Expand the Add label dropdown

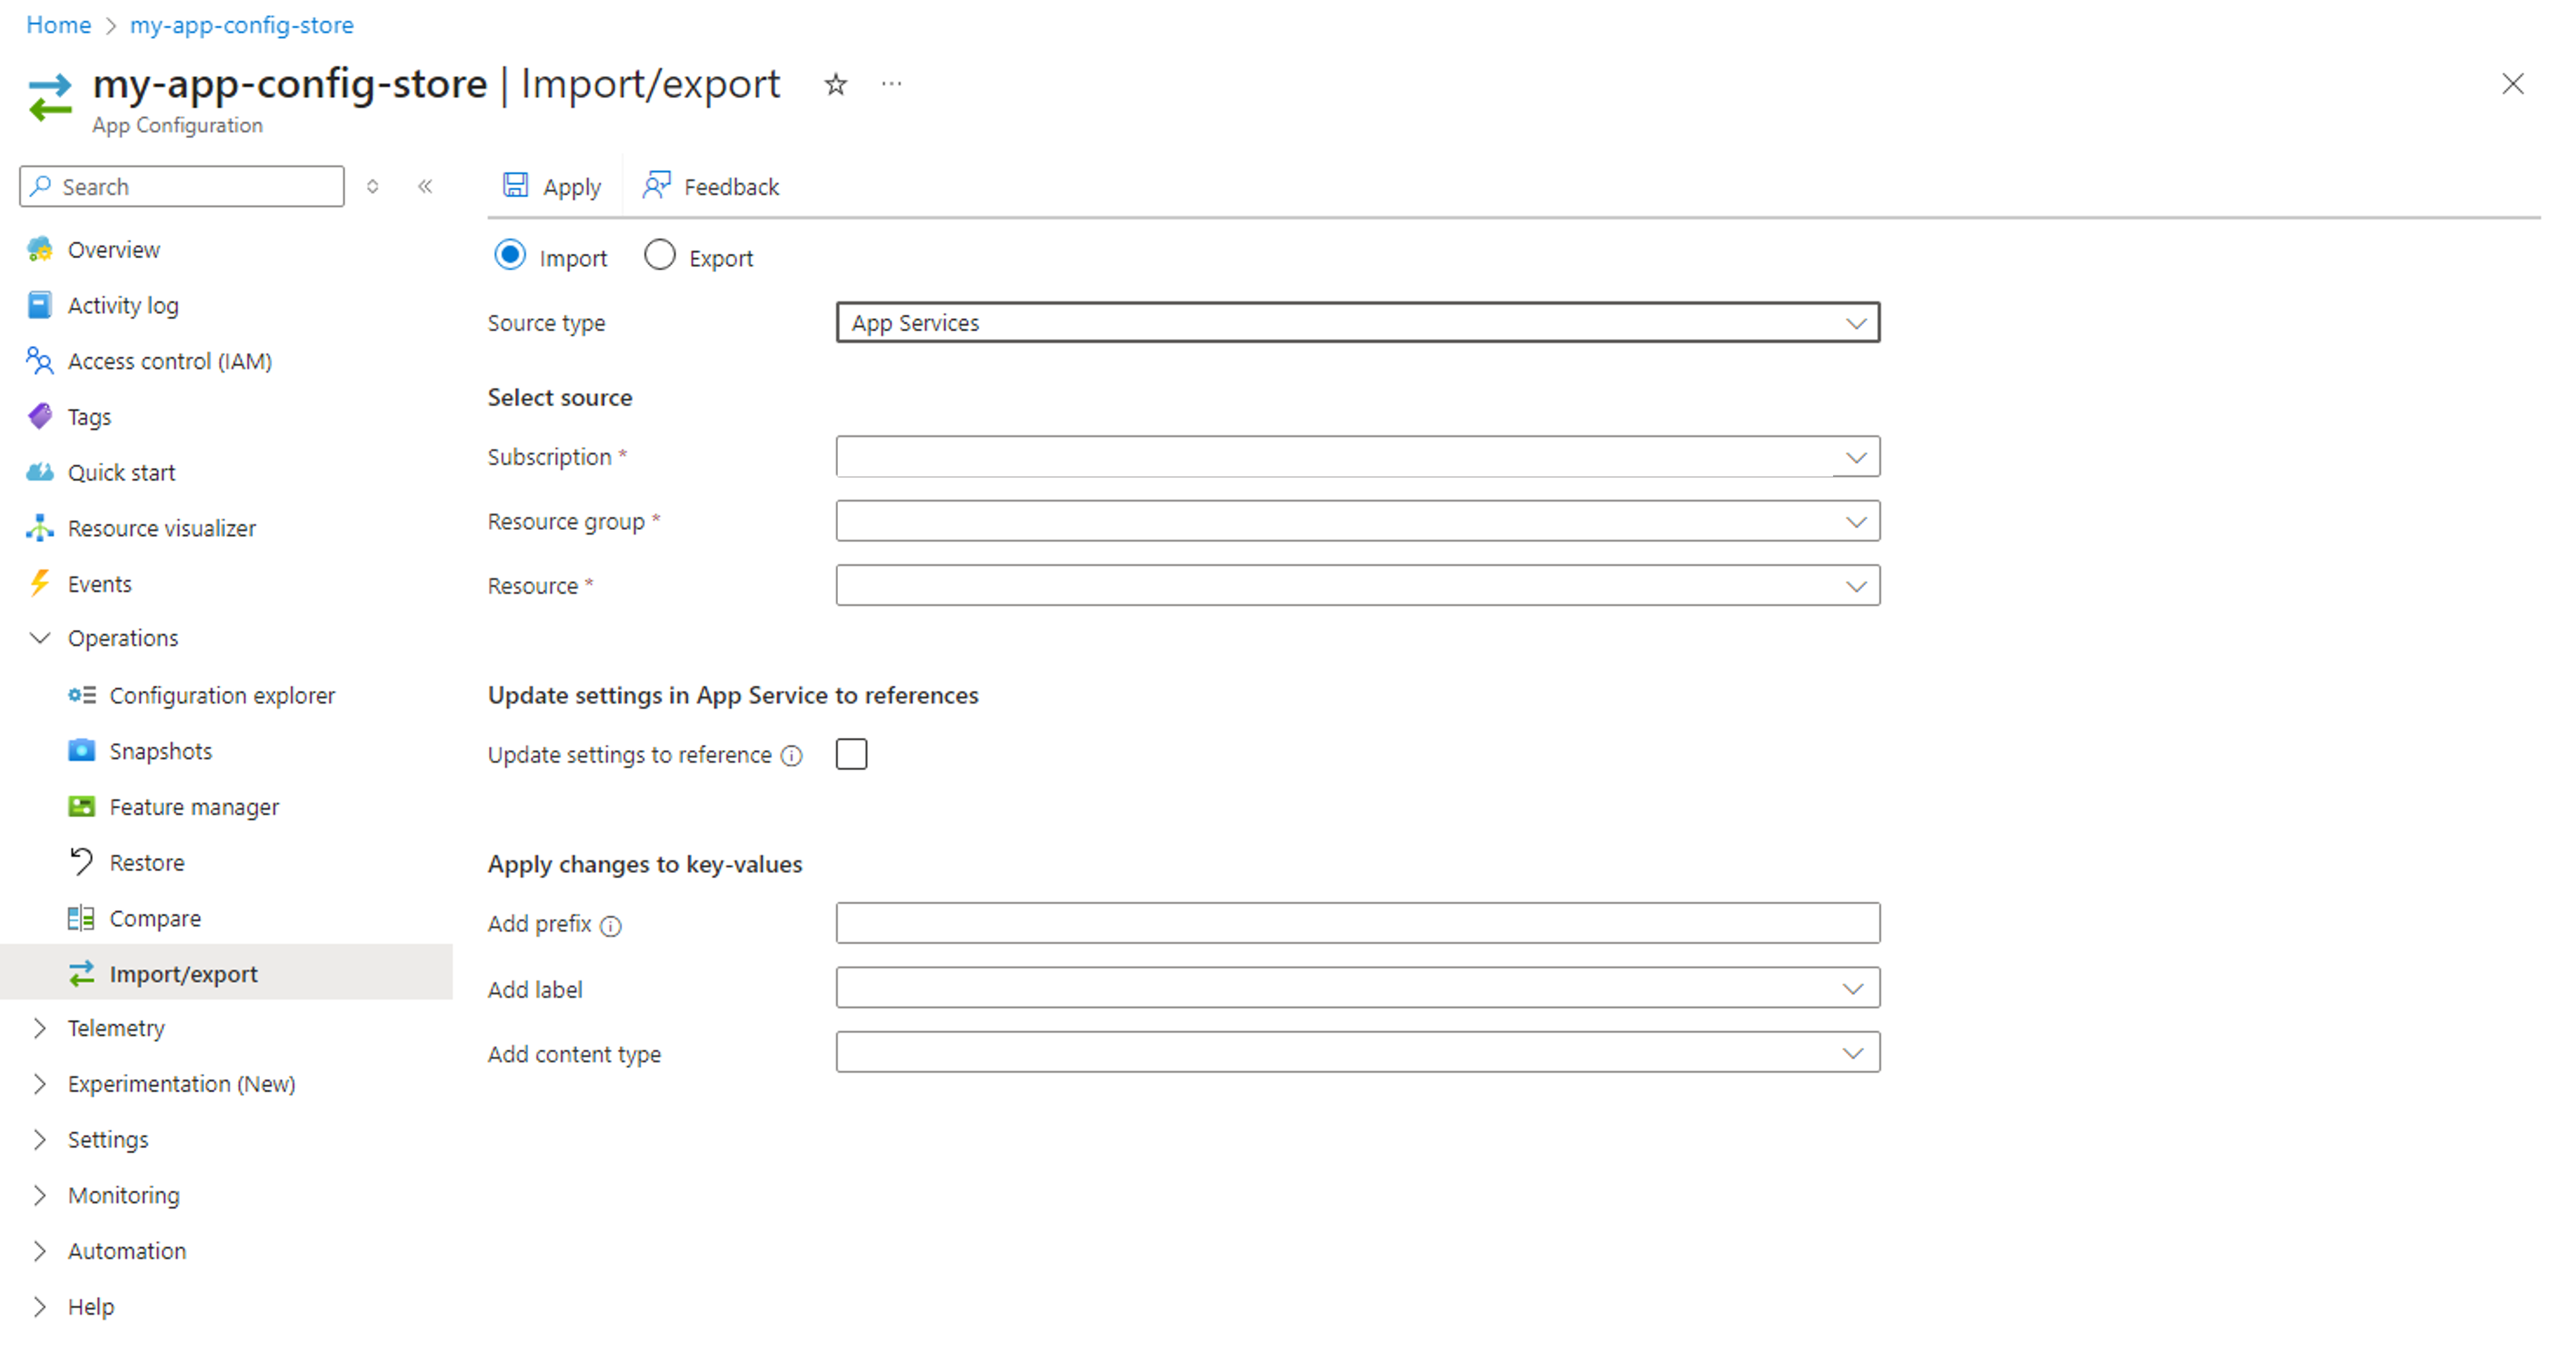pyautogui.click(x=1855, y=989)
